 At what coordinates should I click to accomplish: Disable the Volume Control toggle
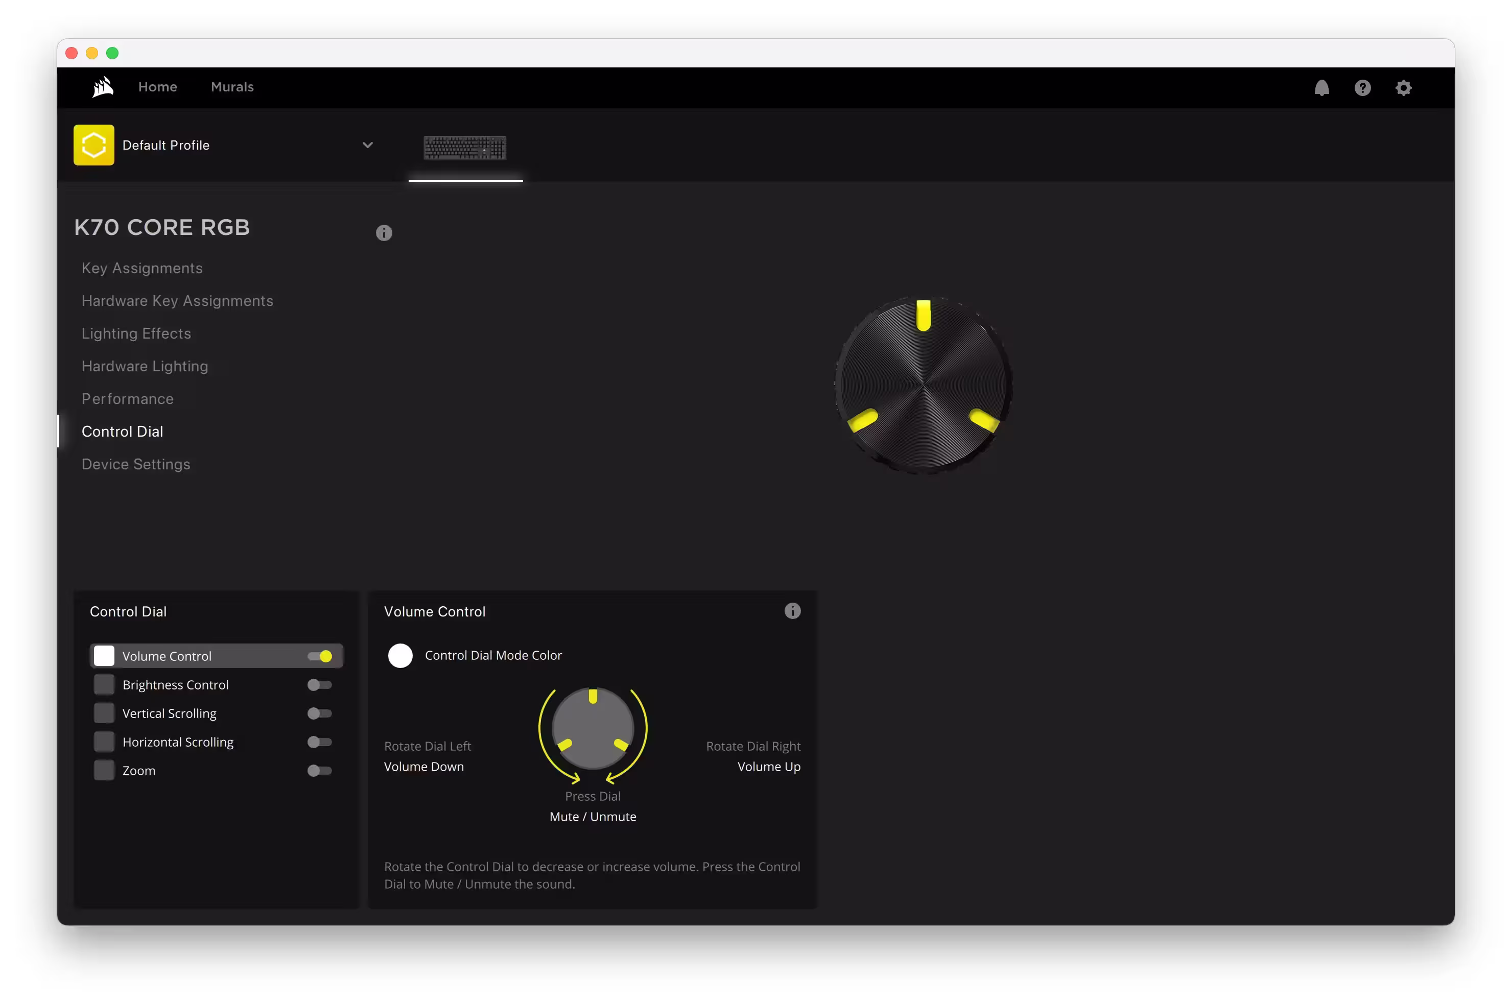coord(320,656)
